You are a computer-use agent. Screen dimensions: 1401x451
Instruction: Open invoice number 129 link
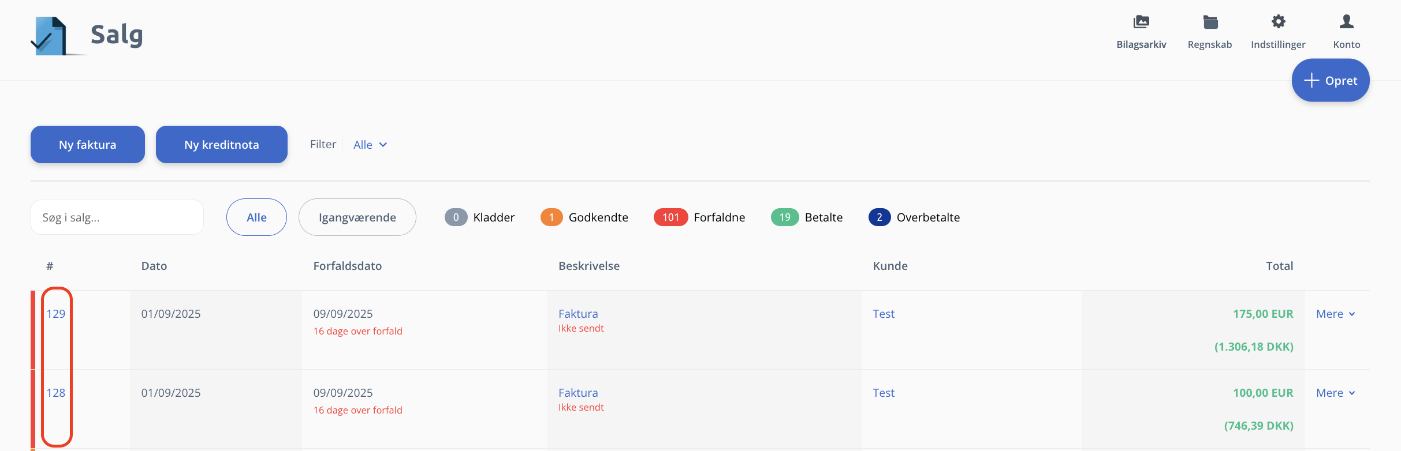56,314
